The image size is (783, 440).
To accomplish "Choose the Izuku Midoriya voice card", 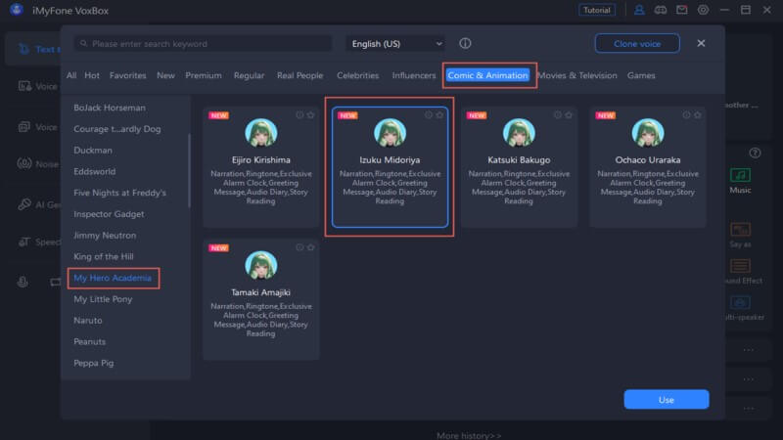I will pos(390,167).
